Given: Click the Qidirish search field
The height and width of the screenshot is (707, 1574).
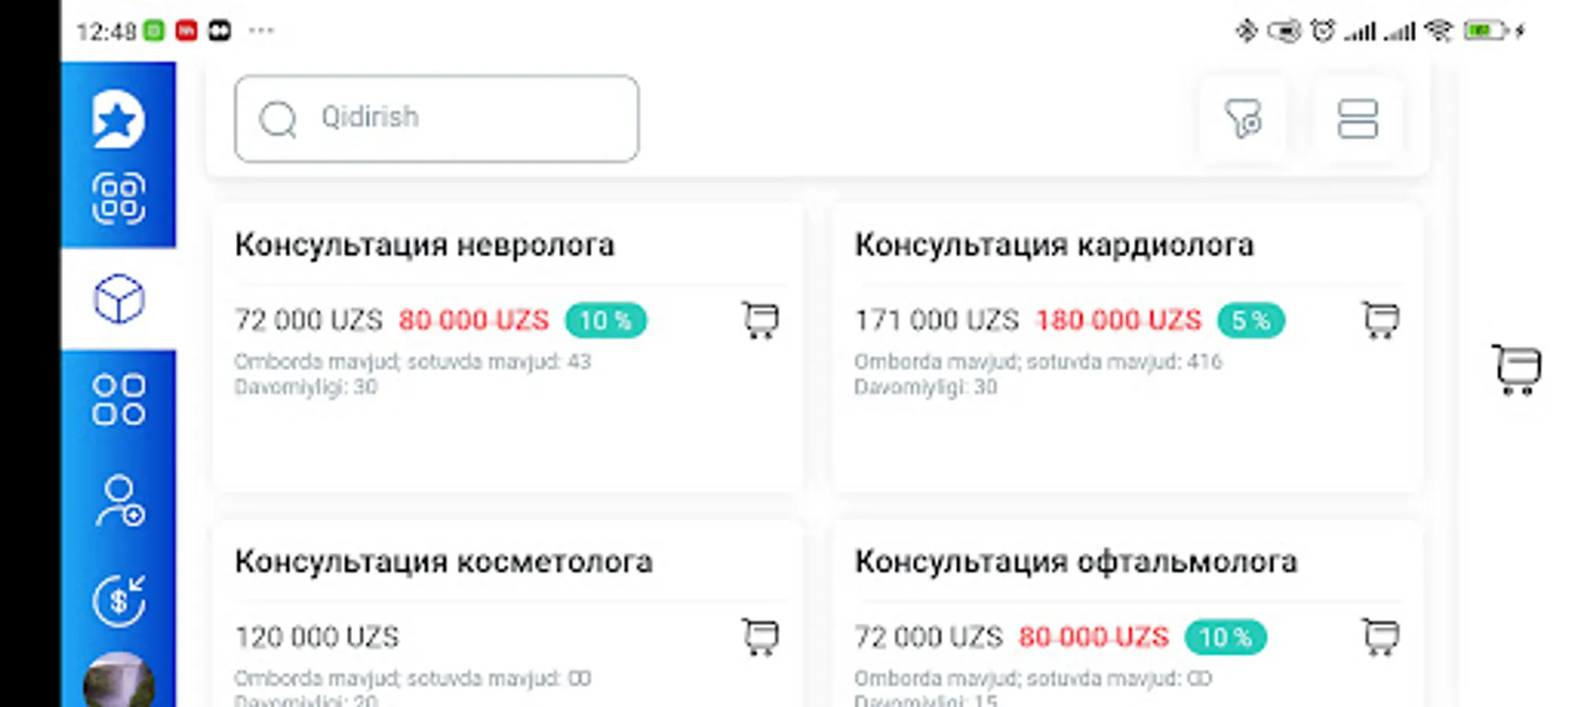Looking at the screenshot, I should tap(436, 119).
